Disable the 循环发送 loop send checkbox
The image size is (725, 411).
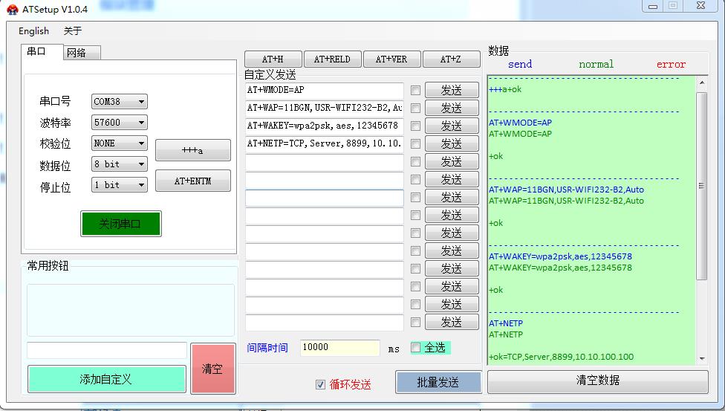point(320,384)
